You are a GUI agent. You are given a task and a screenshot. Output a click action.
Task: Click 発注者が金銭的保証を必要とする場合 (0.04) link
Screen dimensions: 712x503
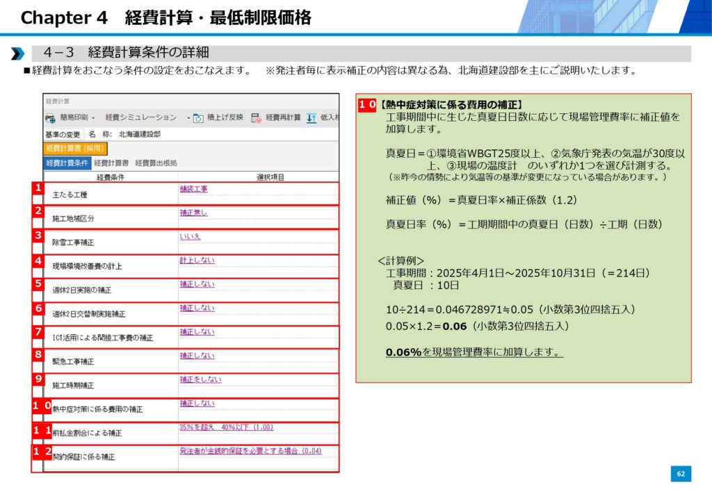[250, 451]
